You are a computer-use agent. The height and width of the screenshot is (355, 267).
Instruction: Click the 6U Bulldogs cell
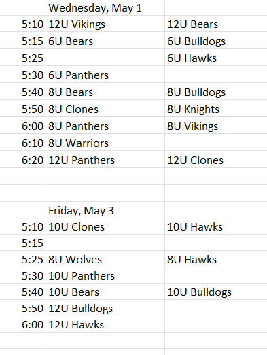216,41
